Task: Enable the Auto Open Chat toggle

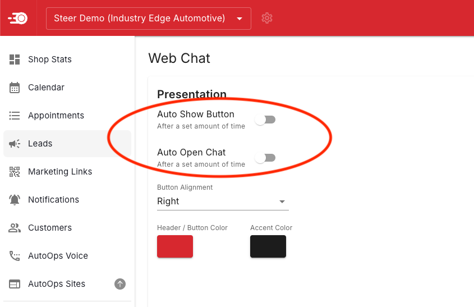Action: tap(265, 158)
